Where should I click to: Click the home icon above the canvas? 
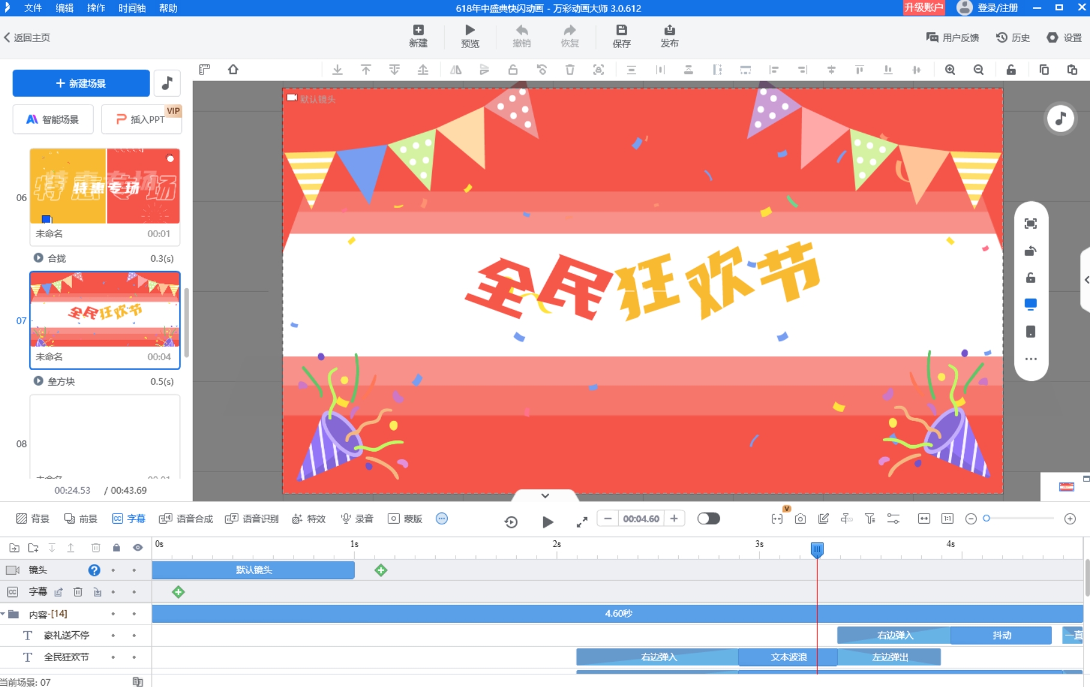click(x=233, y=70)
